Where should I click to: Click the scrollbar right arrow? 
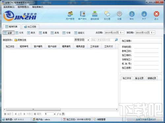coord(117,110)
